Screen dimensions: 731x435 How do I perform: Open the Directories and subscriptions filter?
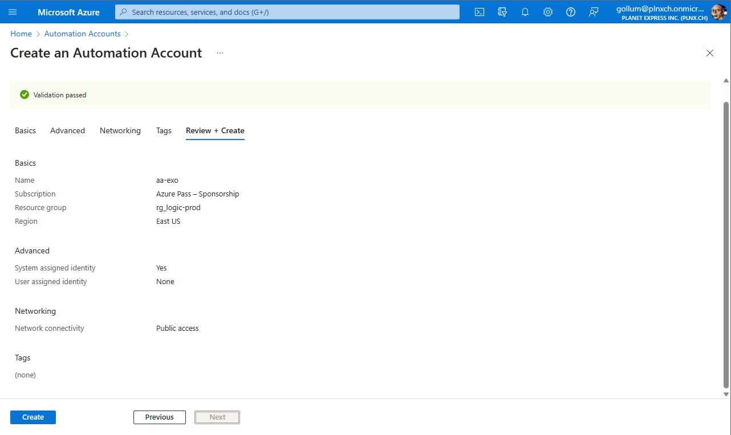tap(502, 11)
